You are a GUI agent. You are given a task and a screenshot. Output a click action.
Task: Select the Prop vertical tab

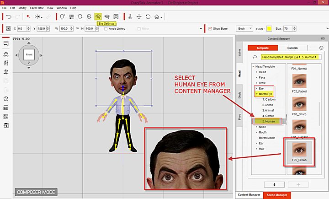239,117
